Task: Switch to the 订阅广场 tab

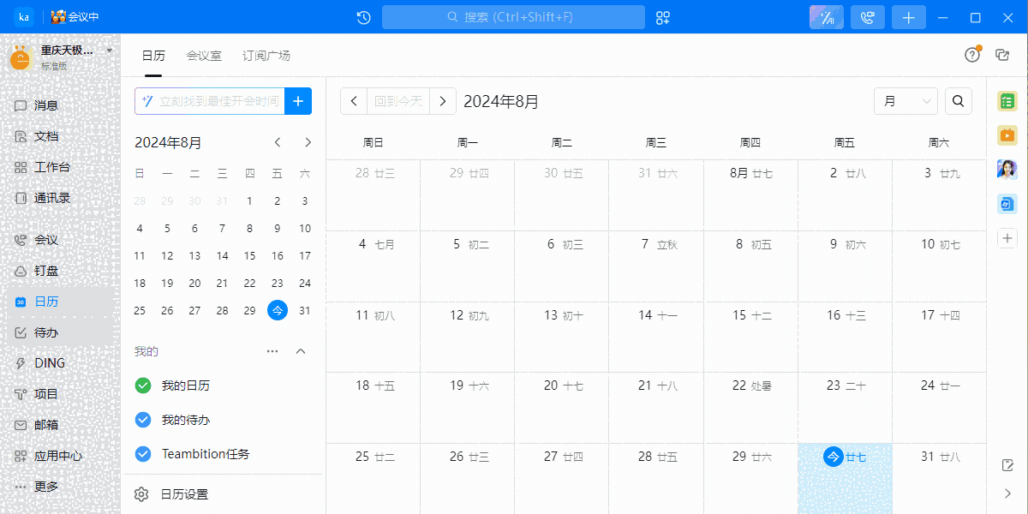Action: 266,55
